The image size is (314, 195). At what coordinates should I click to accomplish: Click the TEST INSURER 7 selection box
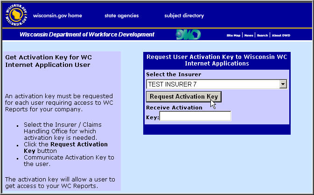(212, 85)
